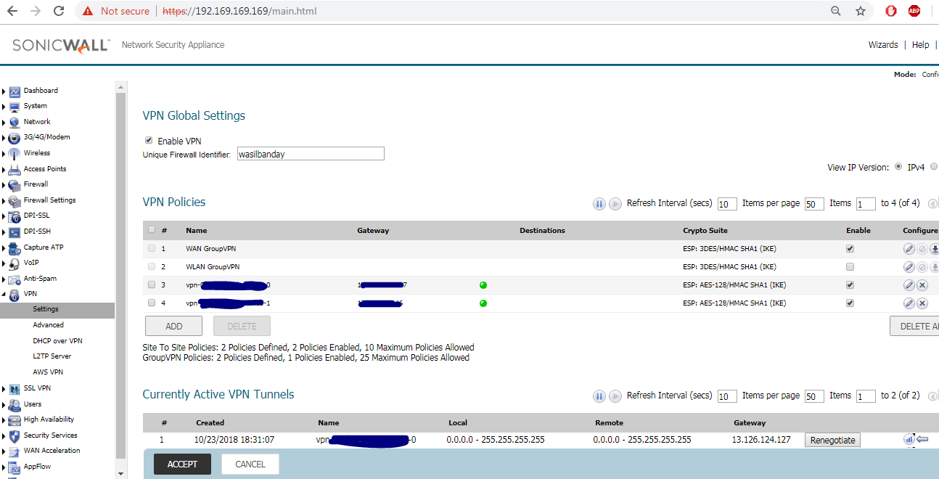This screenshot has width=939, height=479.
Task: Open the Advanced VPN submenu item
Action: point(48,325)
